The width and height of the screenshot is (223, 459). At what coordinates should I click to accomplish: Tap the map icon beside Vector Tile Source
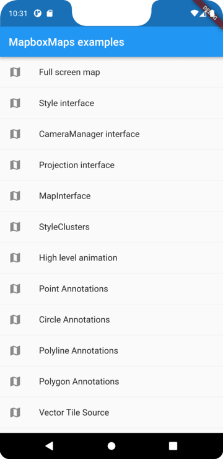pos(15,412)
